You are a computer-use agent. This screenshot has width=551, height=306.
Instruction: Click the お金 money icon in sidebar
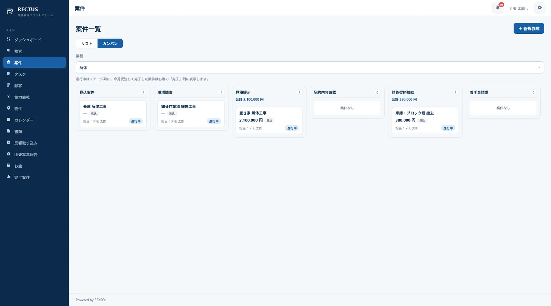click(9, 166)
